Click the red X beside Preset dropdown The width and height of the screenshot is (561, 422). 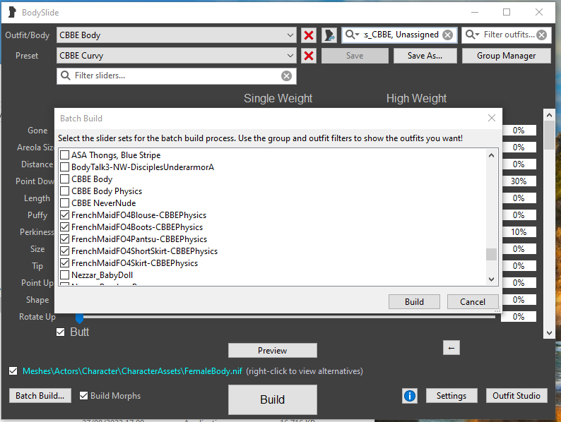pos(309,56)
